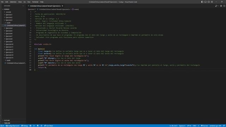Image resolution: width=226 pixels, height=127 pixels.
Task: Expand the .vscode folder
Action: 14,12
